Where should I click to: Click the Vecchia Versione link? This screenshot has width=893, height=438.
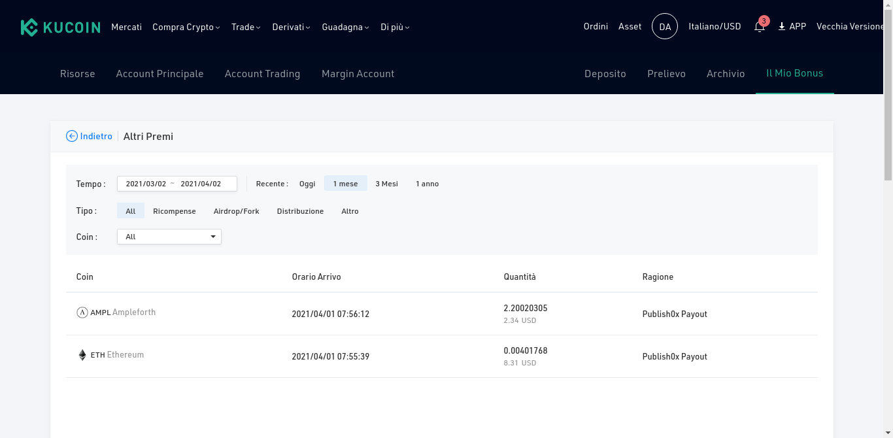pyautogui.click(x=851, y=27)
